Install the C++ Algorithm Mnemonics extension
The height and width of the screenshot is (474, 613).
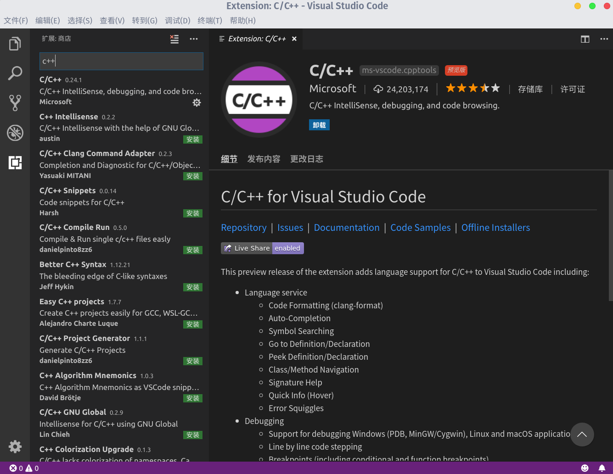[193, 398]
